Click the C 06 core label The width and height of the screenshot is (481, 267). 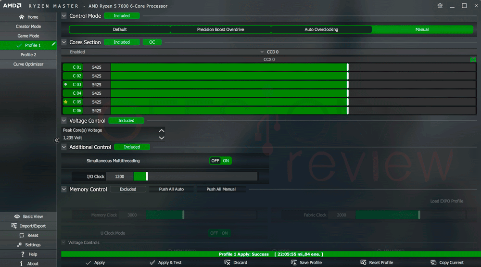click(73, 111)
